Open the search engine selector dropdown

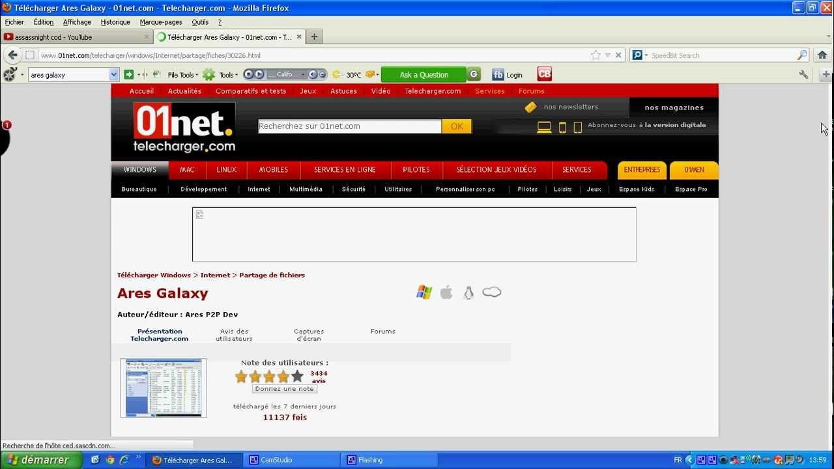639,55
